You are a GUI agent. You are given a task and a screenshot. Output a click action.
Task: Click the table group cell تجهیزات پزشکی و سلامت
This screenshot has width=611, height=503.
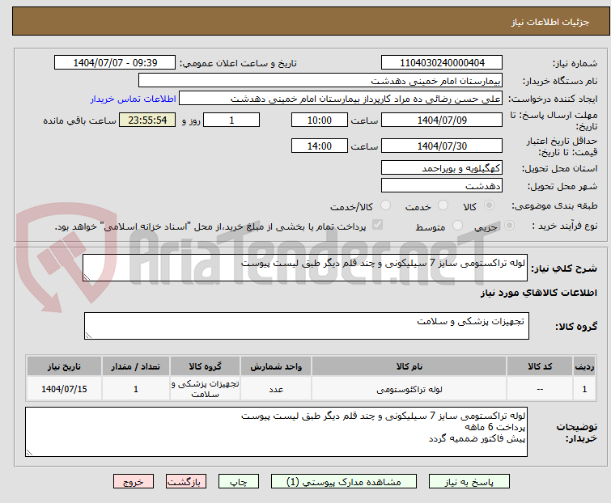tap(205, 389)
